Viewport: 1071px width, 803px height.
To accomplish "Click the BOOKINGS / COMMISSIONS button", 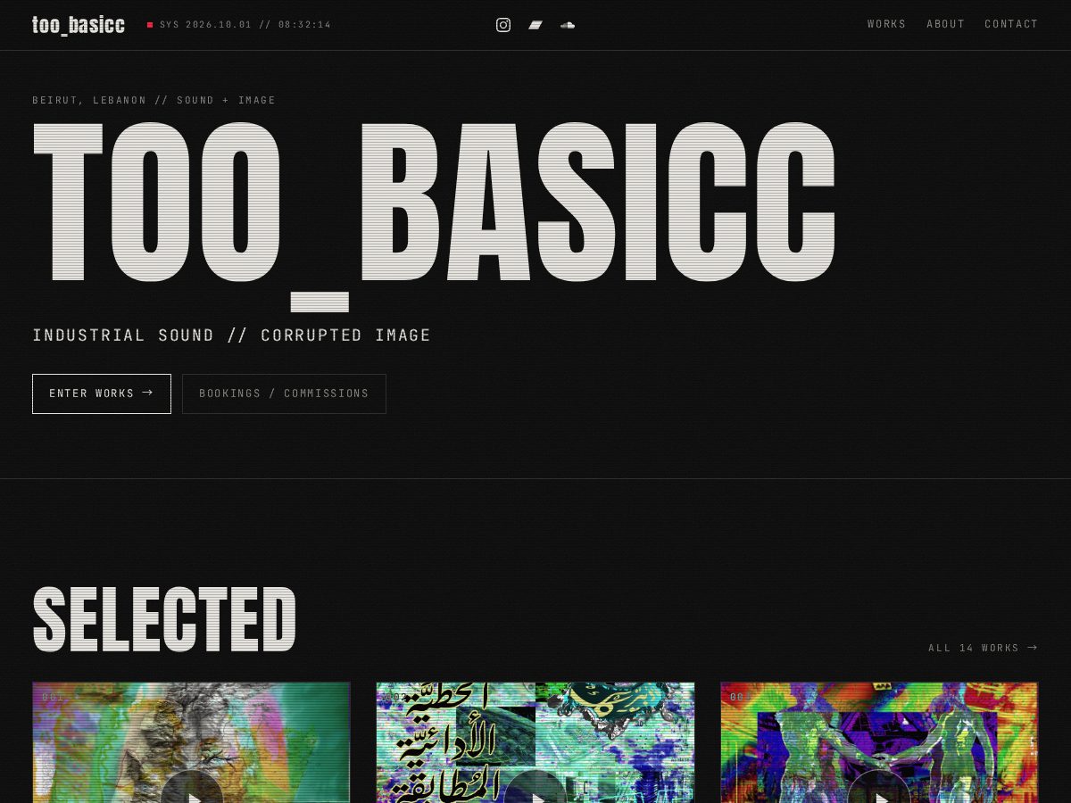I will coord(284,393).
